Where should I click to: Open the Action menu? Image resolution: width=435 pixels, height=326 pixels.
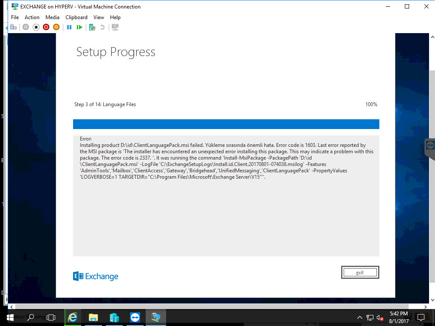pos(32,17)
